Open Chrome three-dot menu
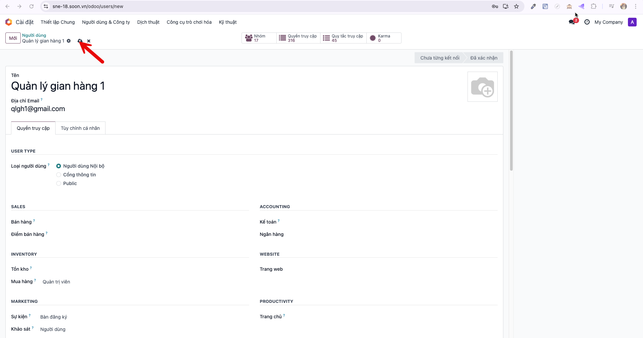Screen dimensions: 643x338 (635, 6)
